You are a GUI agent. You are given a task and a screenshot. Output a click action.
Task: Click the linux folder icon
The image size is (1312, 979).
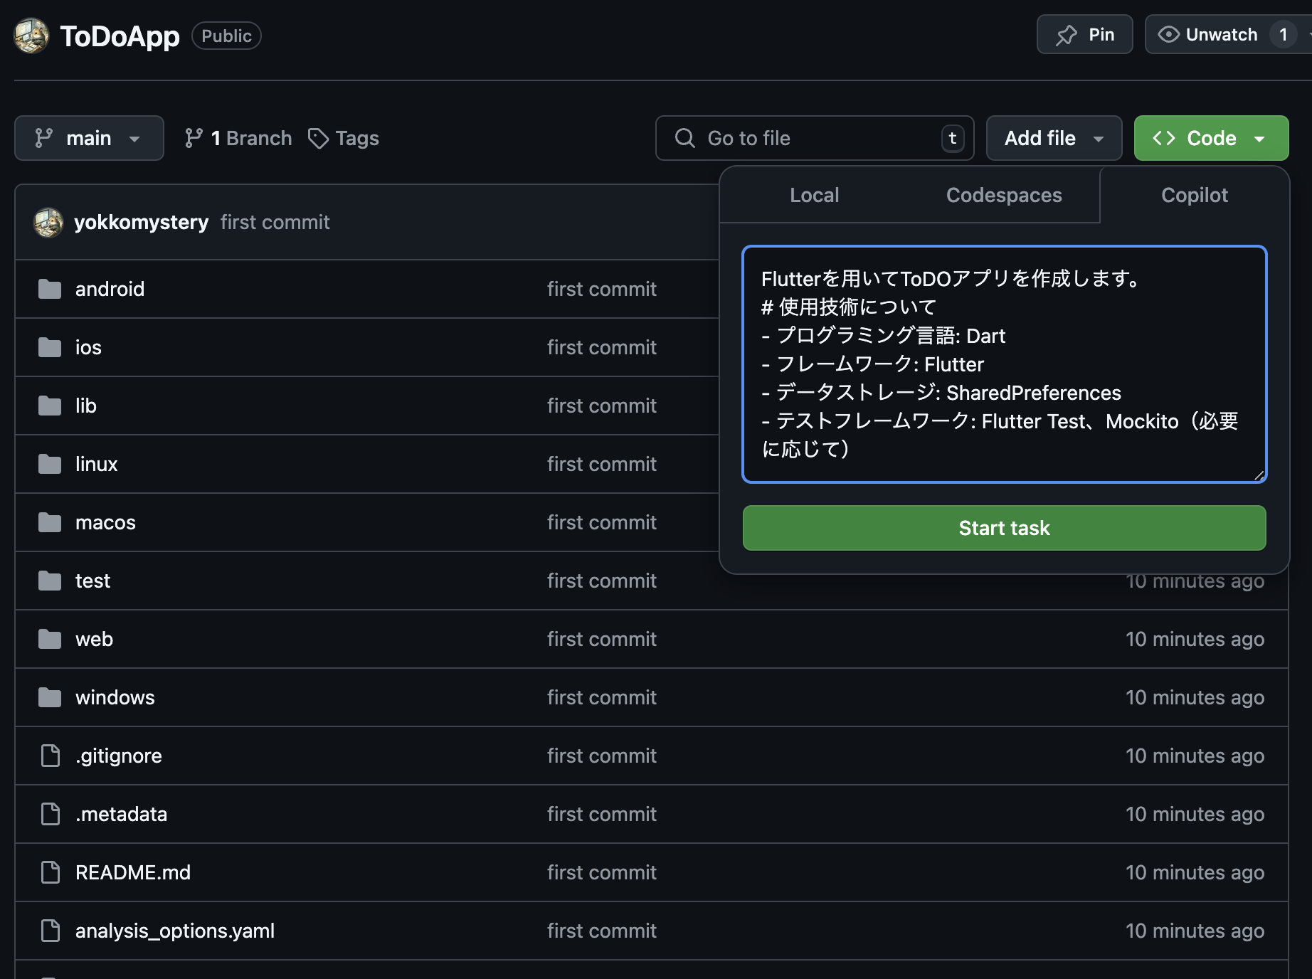50,464
